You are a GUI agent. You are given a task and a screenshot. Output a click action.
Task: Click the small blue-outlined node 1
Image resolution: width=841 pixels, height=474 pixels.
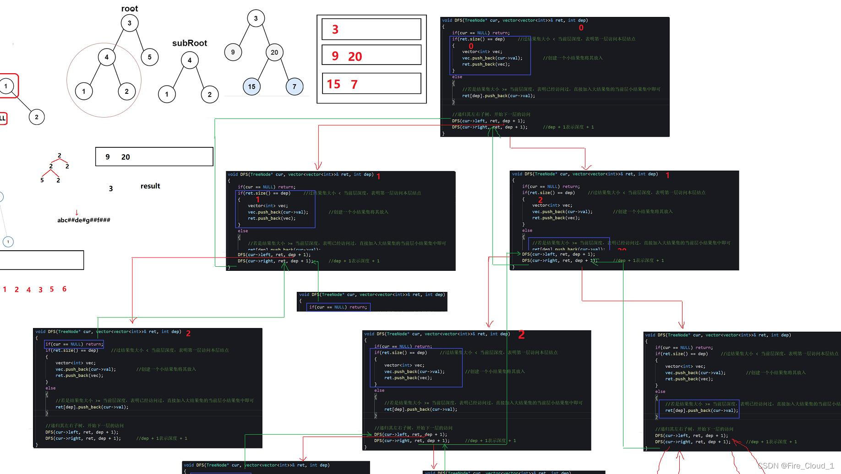point(8,242)
